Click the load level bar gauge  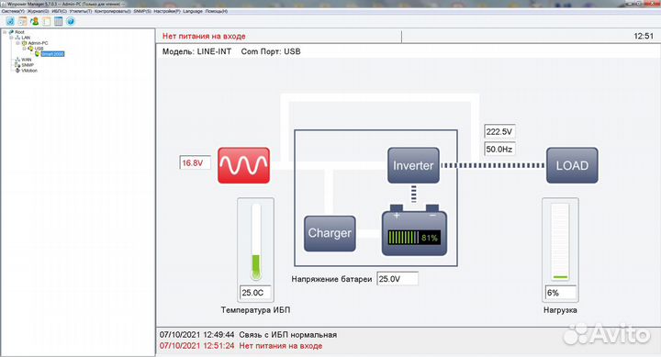(x=560, y=242)
